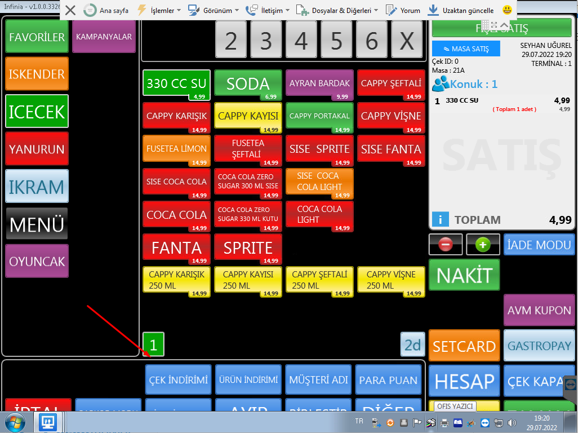The image size is (578, 433).
Task: Add SODA to the order
Action: [248, 85]
